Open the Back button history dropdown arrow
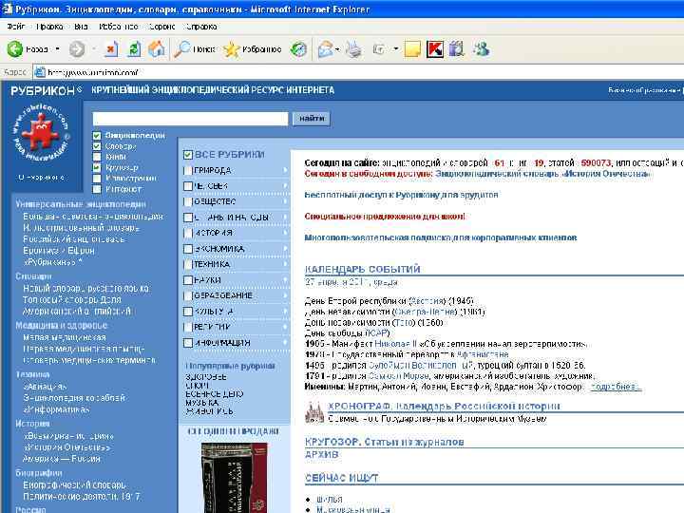684x513 pixels. coord(58,48)
